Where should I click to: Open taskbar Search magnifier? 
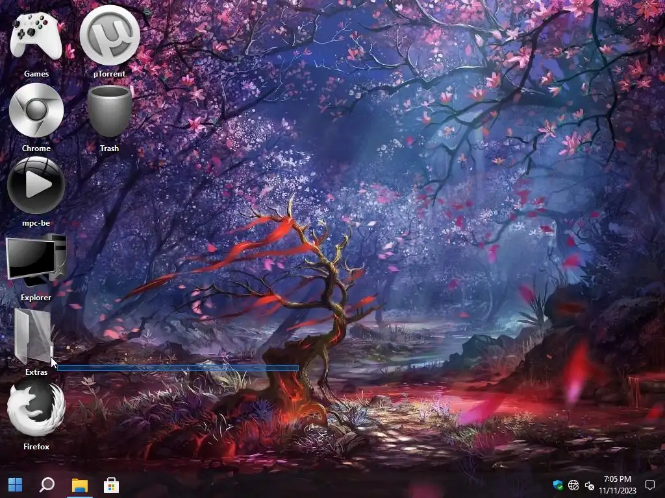click(47, 484)
